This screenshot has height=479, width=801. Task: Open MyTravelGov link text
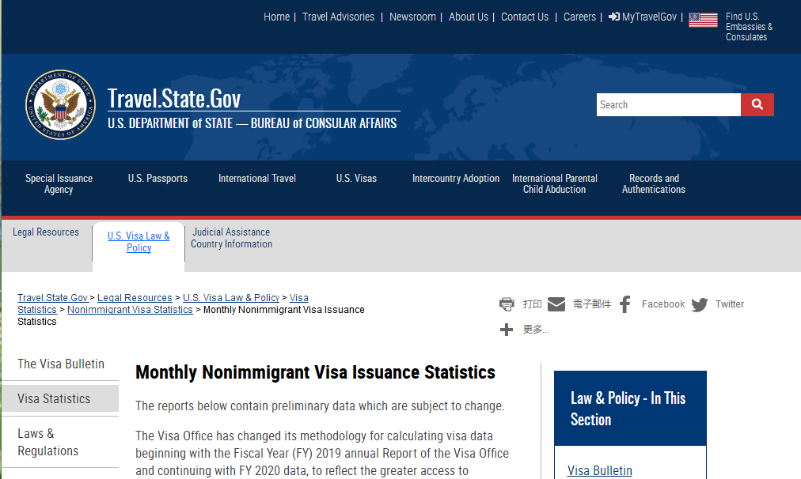tap(649, 17)
